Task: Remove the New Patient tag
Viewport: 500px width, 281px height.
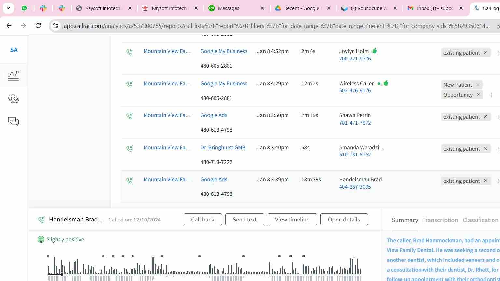Action: [x=478, y=85]
